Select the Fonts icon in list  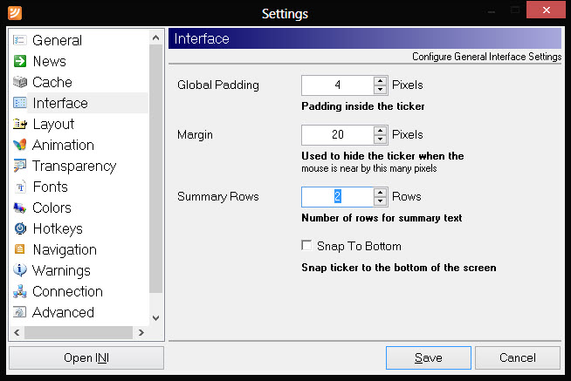[x=20, y=187]
